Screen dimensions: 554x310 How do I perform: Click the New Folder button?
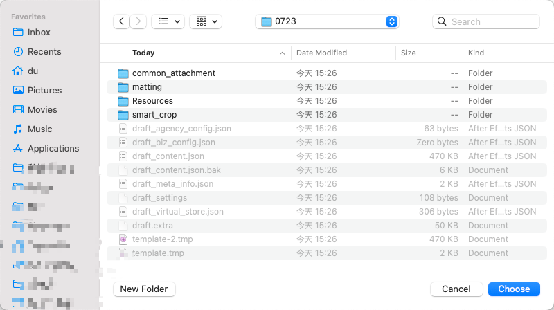(144, 289)
